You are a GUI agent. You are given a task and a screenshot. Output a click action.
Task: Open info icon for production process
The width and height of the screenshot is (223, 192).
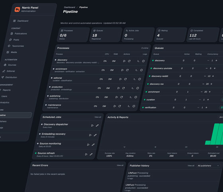(x=137, y=88)
